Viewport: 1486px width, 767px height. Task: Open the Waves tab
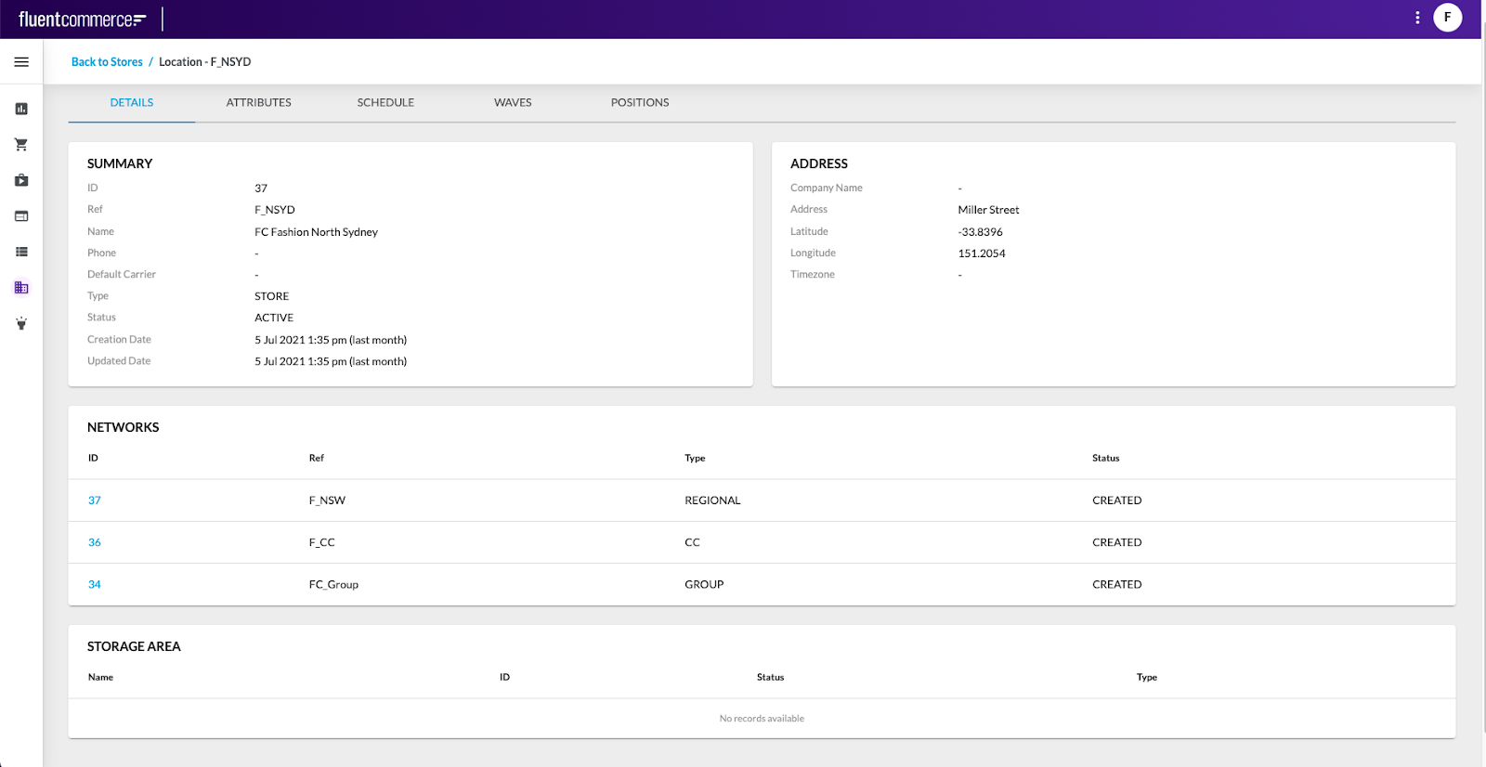[513, 103]
